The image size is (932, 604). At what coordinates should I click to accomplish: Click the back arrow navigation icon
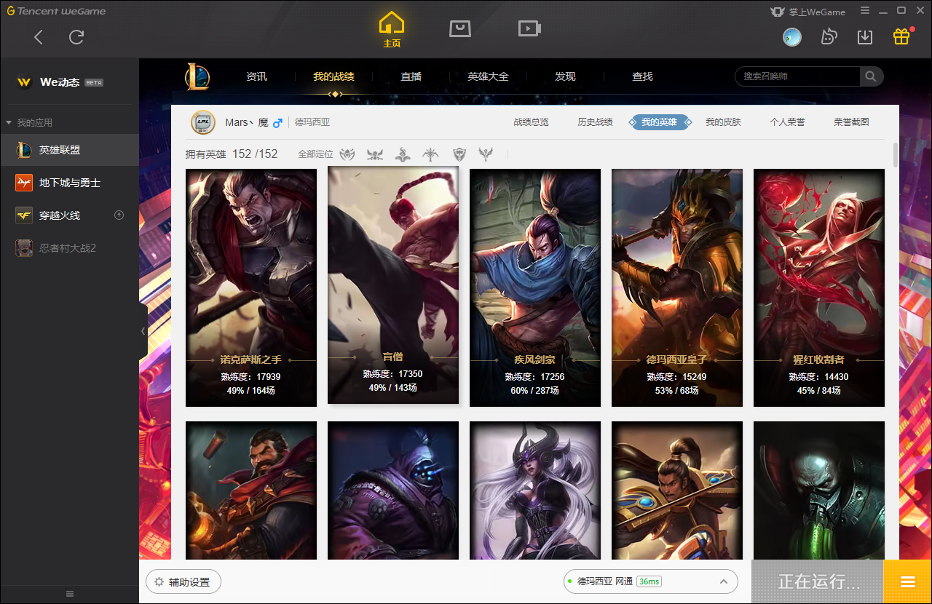pyautogui.click(x=39, y=37)
